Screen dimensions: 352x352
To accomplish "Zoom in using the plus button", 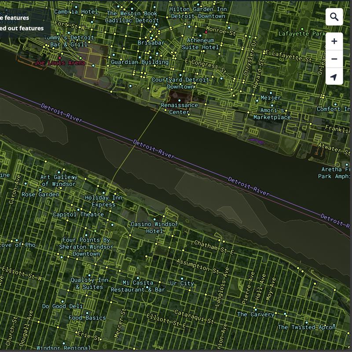I will pyautogui.click(x=334, y=41).
